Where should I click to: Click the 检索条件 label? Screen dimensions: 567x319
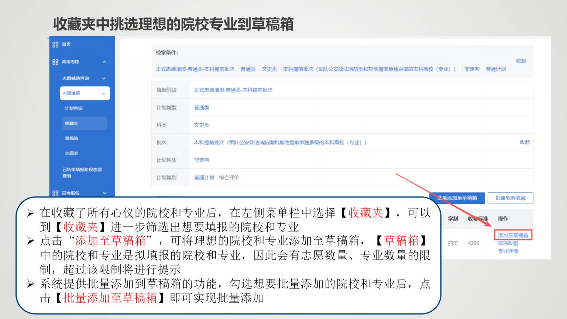tap(166, 53)
